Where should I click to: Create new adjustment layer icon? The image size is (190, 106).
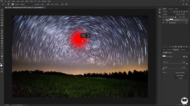[178, 47]
